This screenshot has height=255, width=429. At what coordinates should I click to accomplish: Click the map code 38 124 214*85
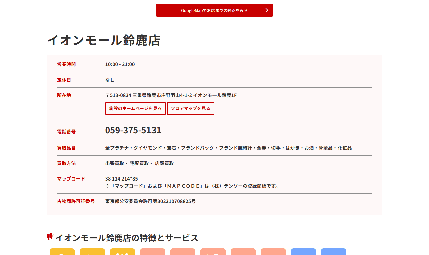(x=122, y=179)
